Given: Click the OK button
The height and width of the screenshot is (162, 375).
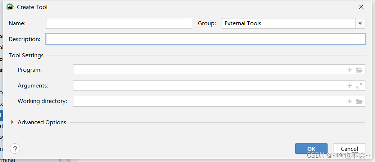Looking at the screenshot, I should coord(311,149).
